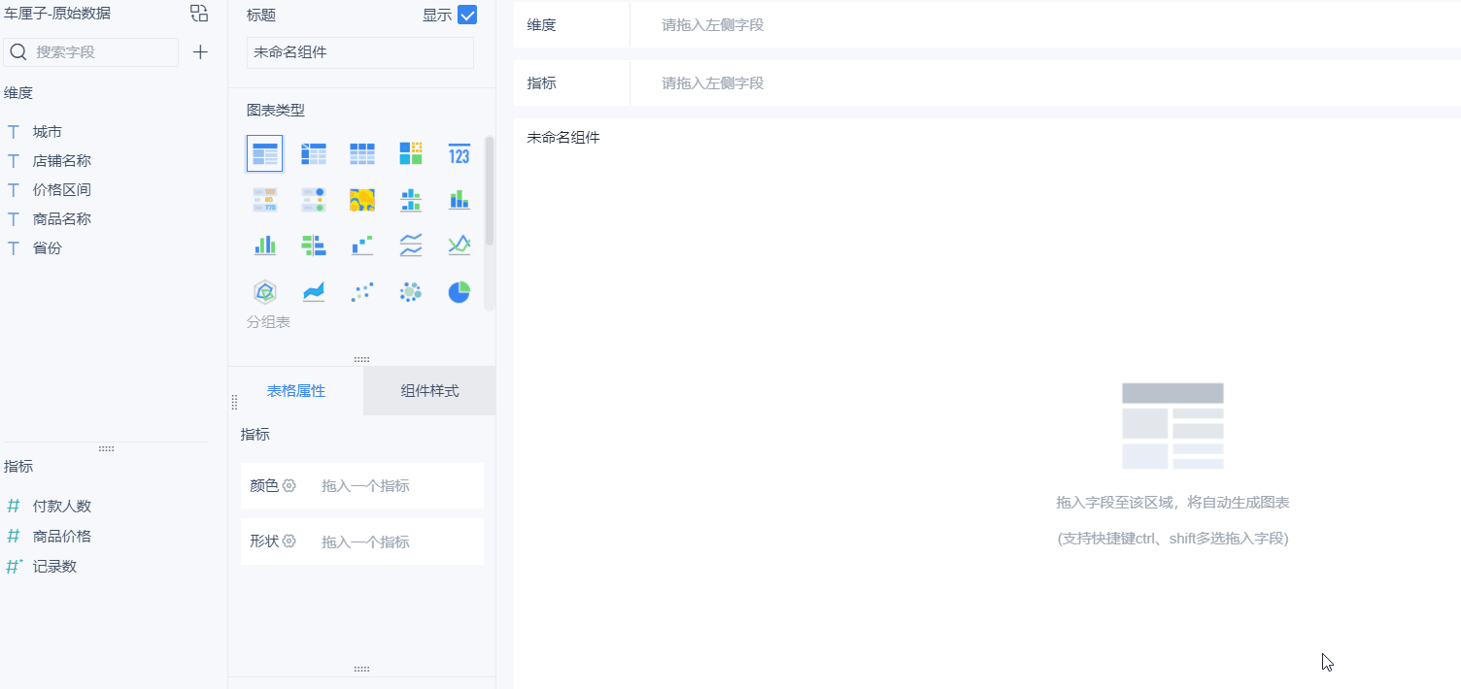Pick the horizontal bar chart type
The width and height of the screenshot is (1461, 689).
click(x=313, y=245)
